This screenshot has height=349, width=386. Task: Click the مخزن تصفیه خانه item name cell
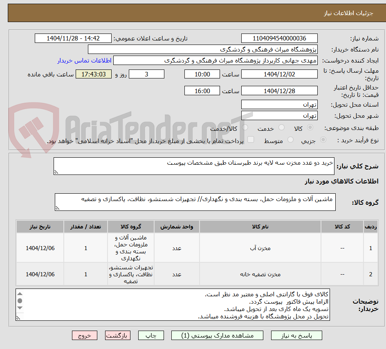coord(260,274)
